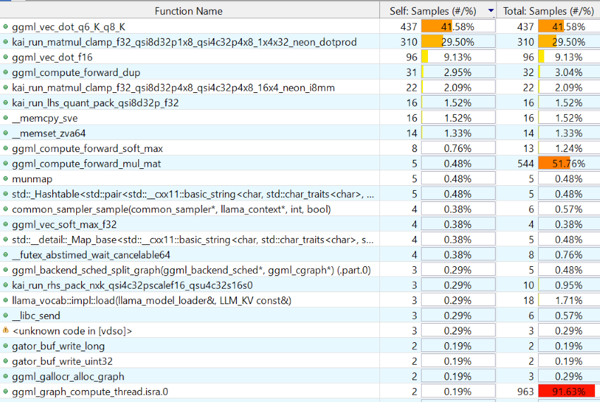Click the green icon next to gator_buf_write_long
Screen dimensions: 600x402
(6, 346)
